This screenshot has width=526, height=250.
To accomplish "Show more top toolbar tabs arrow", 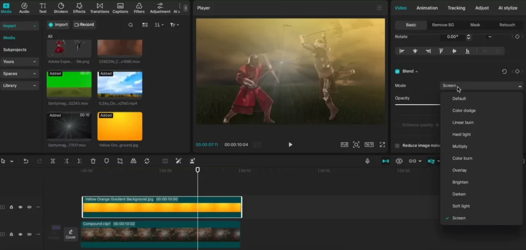I will tap(185, 8).
